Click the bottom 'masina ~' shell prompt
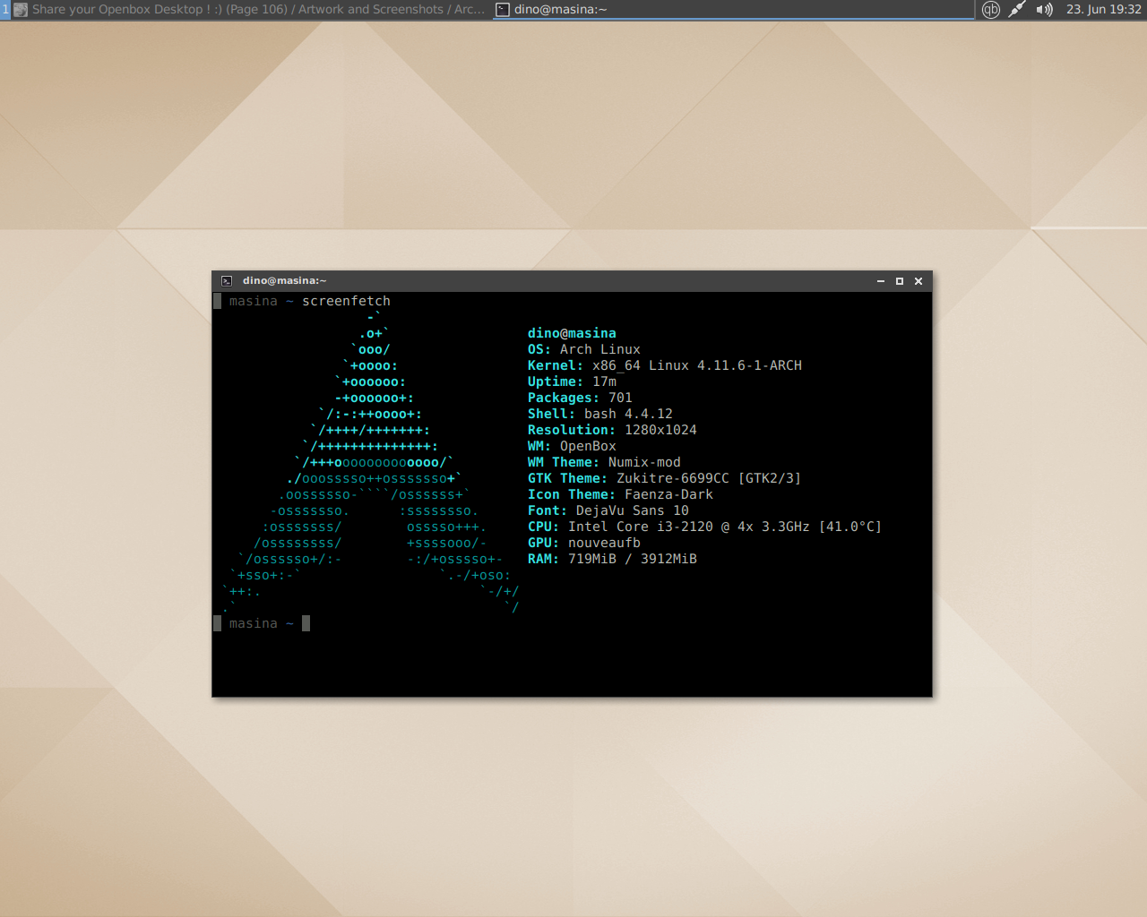 point(261,624)
